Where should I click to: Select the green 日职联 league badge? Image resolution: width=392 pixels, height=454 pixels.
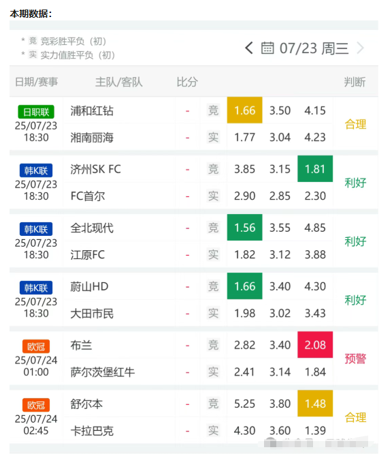tap(36, 112)
